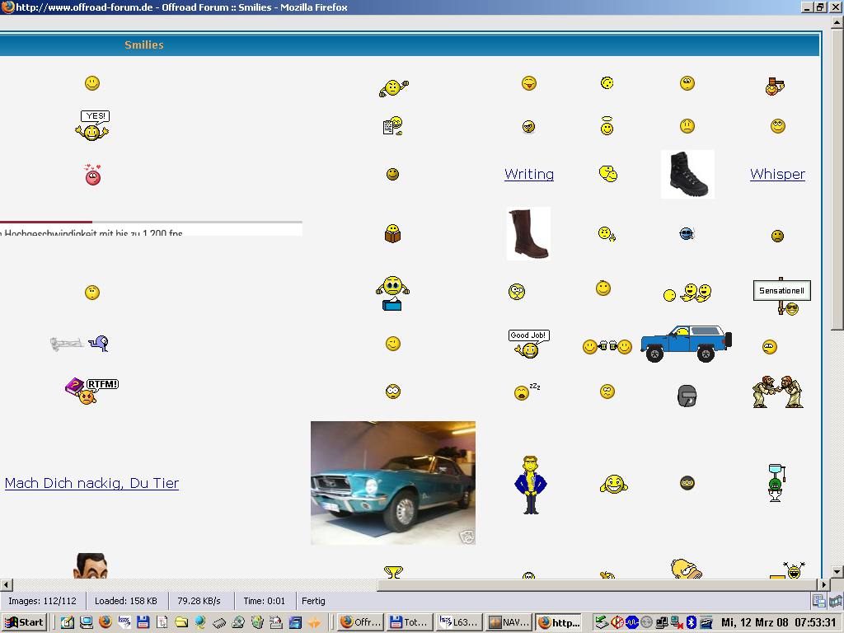Screen dimensions: 844x633
Task: Click the man in blue suit smiley
Action: coord(529,485)
